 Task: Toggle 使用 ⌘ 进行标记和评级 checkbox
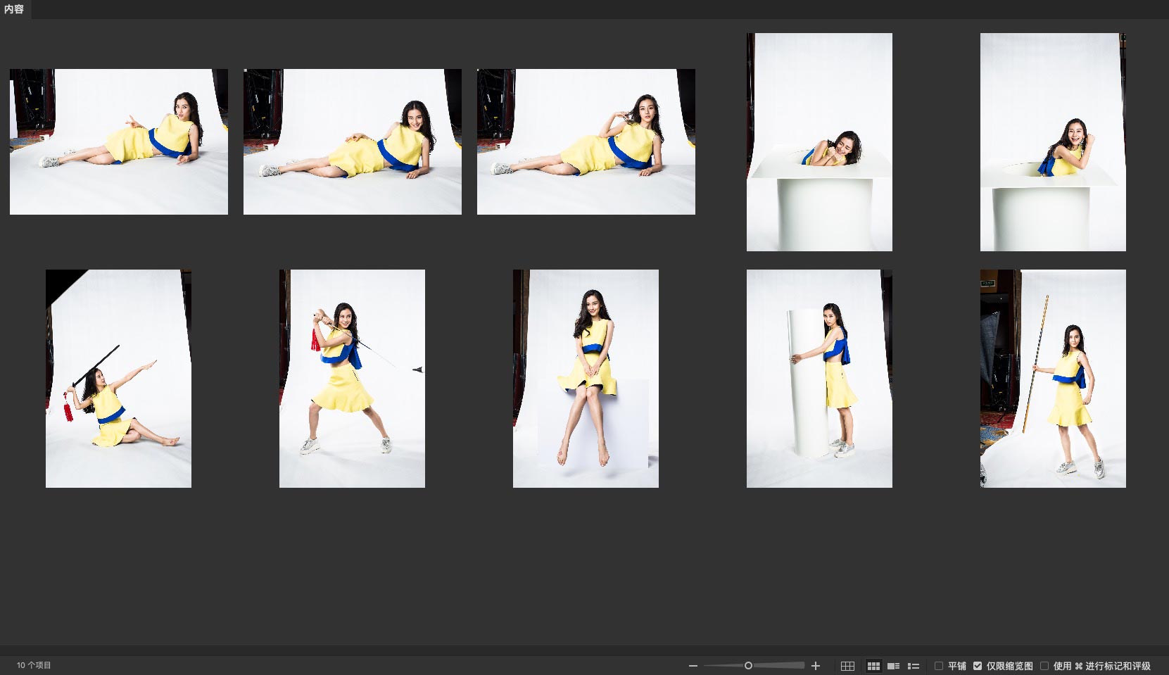(1044, 666)
